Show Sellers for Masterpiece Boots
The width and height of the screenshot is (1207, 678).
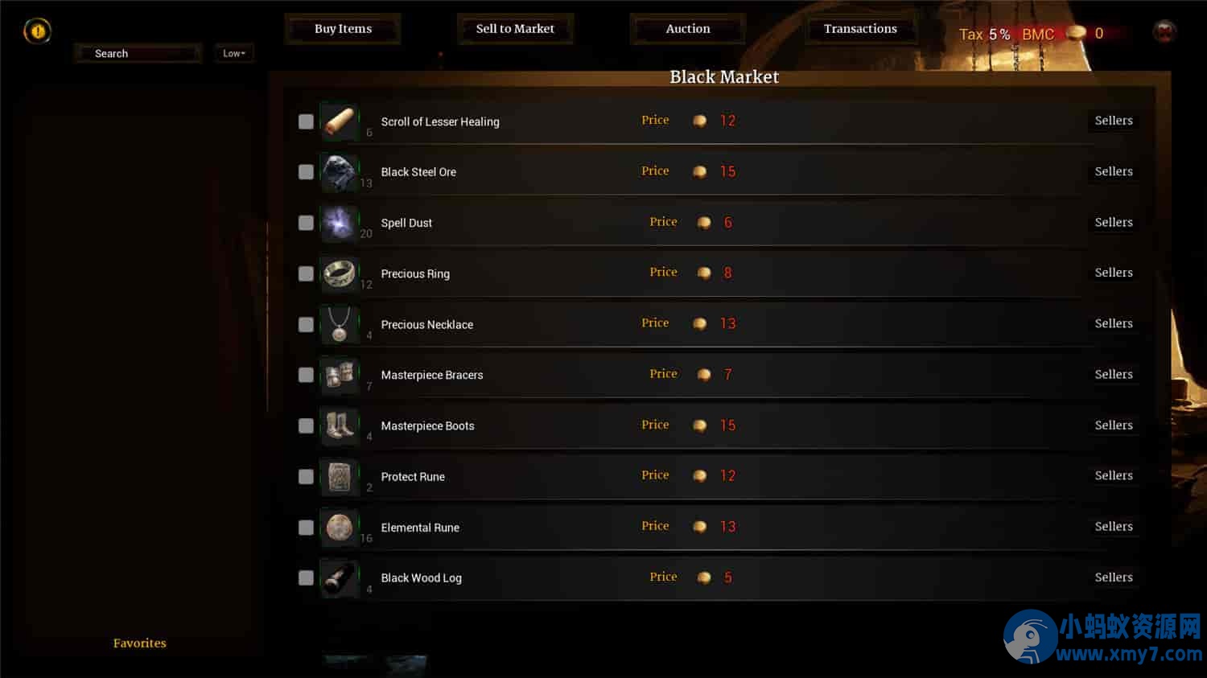click(1114, 425)
